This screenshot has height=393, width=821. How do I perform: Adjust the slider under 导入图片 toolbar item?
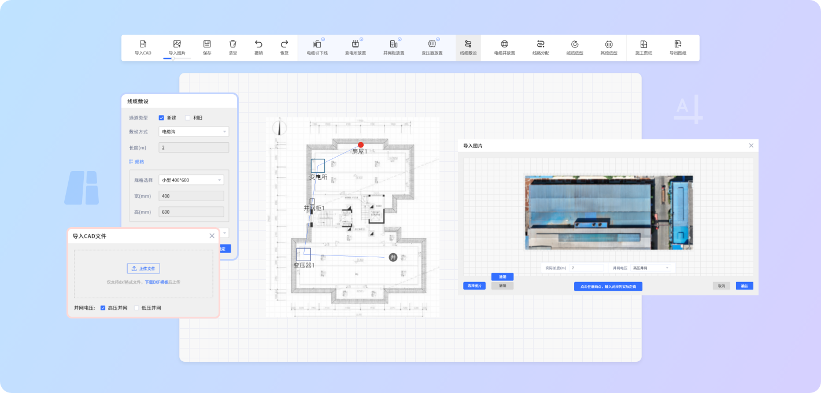coord(172,58)
